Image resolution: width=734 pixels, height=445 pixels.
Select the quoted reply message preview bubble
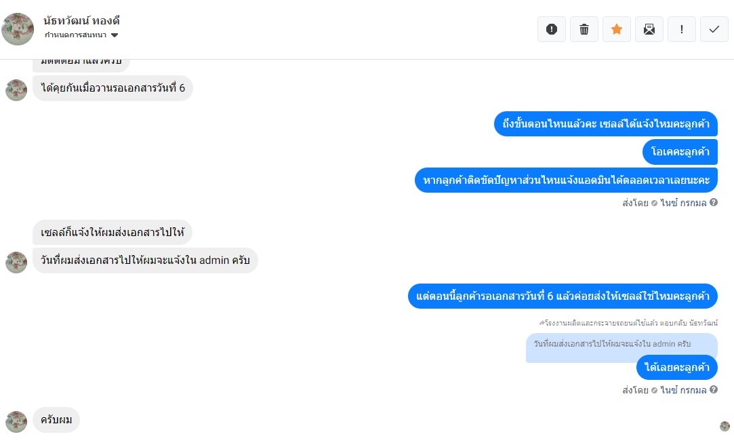coord(621,346)
